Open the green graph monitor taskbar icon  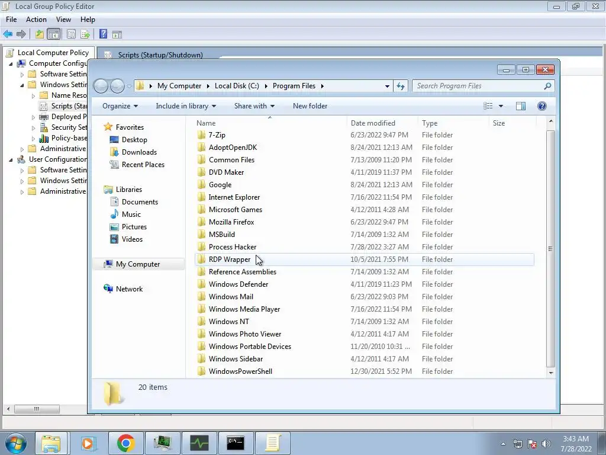199,443
